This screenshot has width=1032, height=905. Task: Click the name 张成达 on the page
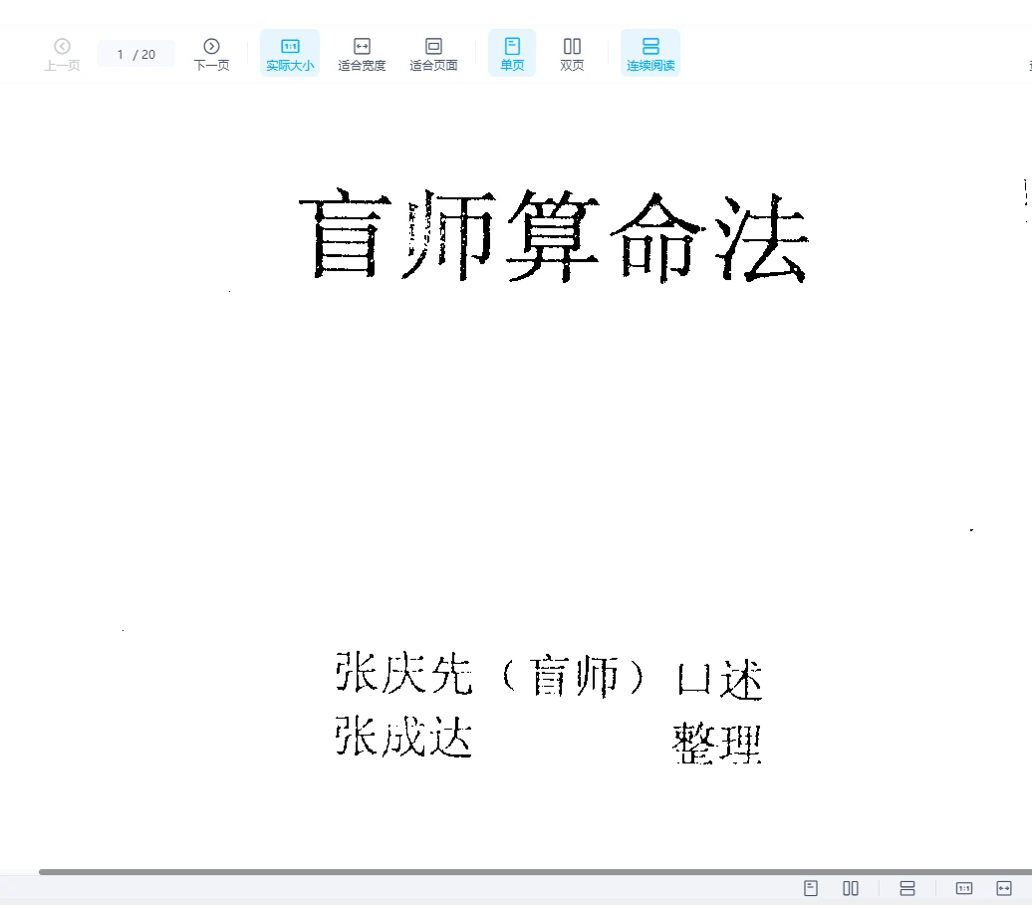(x=403, y=739)
